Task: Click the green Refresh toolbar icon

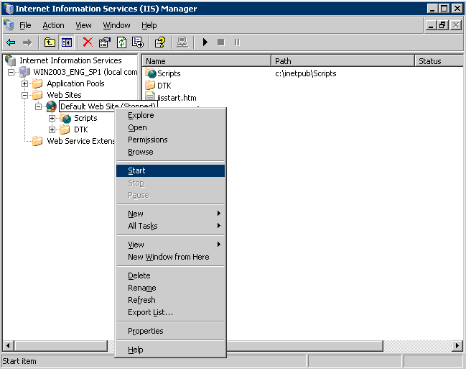Action: coord(121,42)
